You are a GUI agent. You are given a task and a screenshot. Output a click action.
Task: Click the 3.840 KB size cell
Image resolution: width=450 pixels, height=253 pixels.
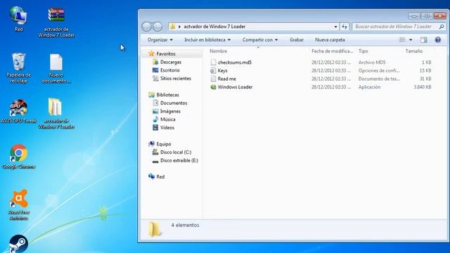click(423, 87)
